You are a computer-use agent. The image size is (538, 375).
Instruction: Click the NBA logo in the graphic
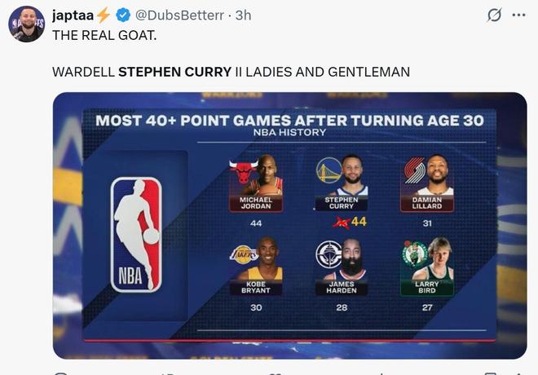point(135,235)
